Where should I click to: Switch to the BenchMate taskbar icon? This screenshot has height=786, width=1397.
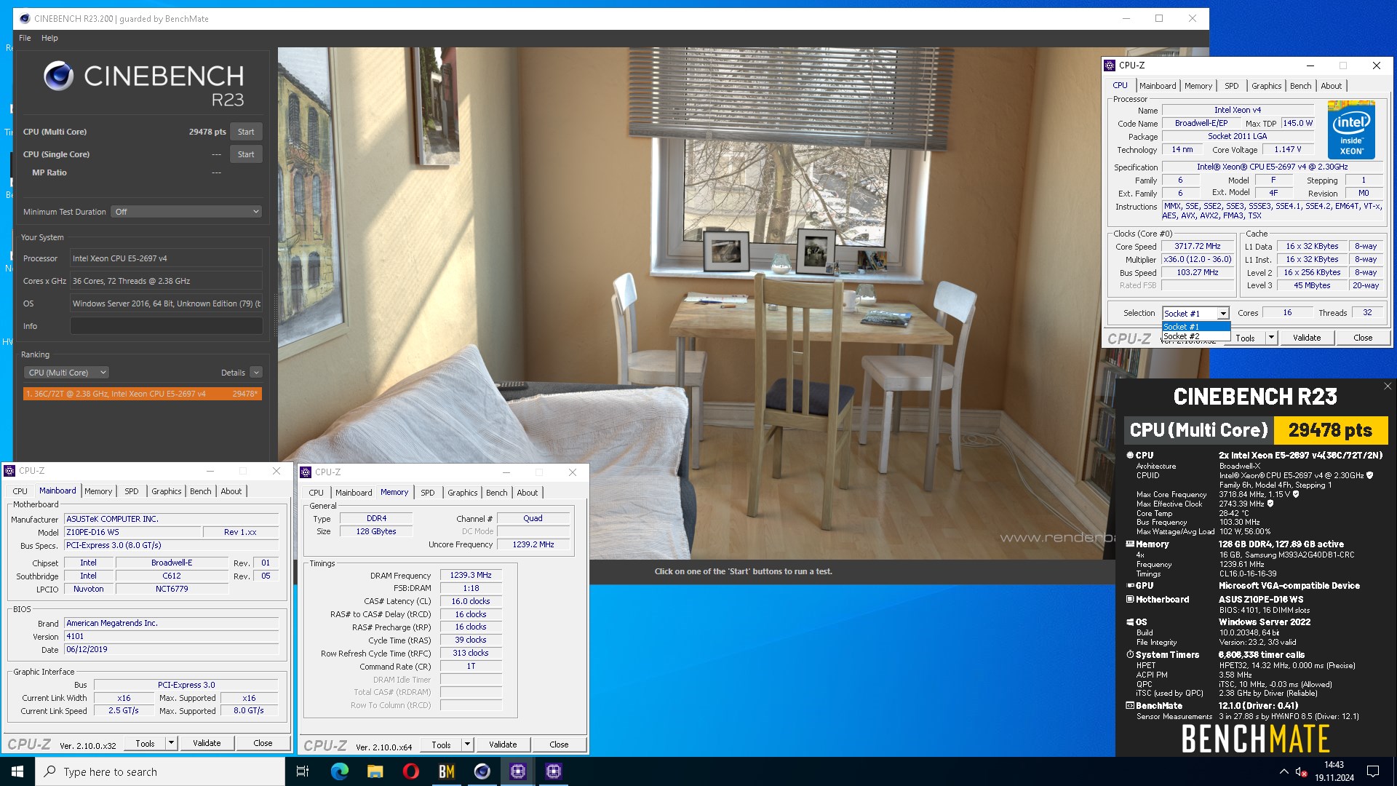coord(446,771)
